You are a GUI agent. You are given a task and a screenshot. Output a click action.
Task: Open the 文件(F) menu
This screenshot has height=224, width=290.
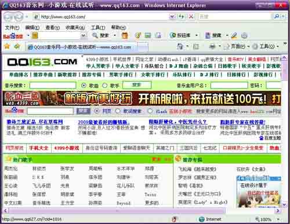click(12, 28)
